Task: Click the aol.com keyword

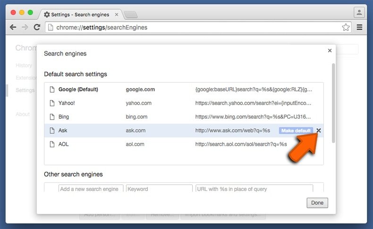Action: coord(135,144)
